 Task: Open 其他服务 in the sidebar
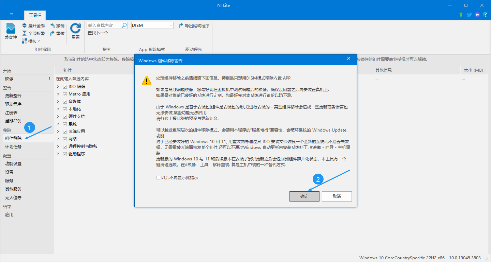point(27,189)
